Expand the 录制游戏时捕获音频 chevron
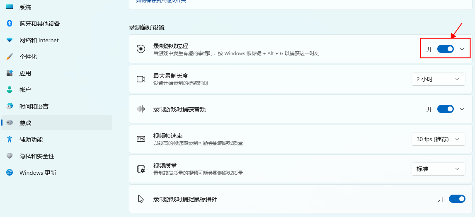 pyautogui.click(x=463, y=109)
